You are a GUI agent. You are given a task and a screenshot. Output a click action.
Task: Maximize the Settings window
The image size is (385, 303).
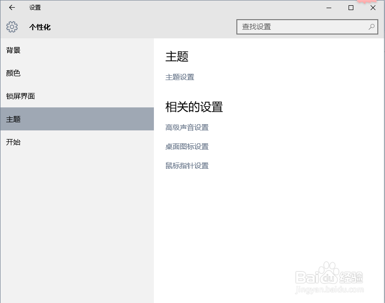pyautogui.click(x=350, y=8)
